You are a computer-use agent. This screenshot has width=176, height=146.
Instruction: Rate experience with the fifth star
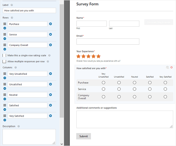[98, 56]
